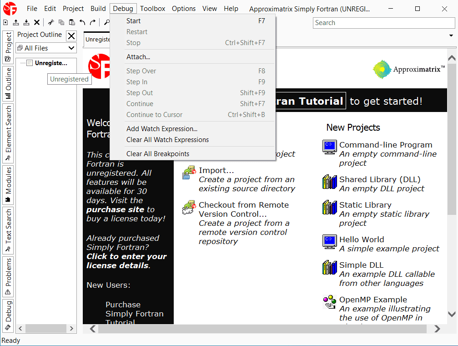The image size is (458, 346).
Task: Switch to the Modules side tab
Action: [x=8, y=185]
